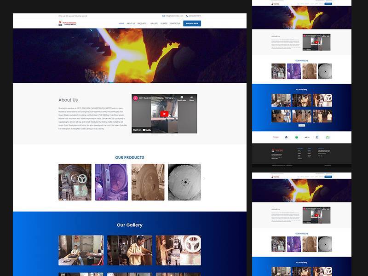Click the Share arrow icon on the large video

tap(191, 97)
